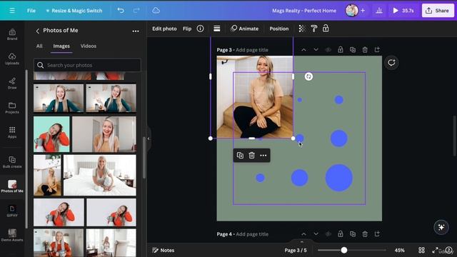Open the Projects sidebar panel

click(12, 108)
